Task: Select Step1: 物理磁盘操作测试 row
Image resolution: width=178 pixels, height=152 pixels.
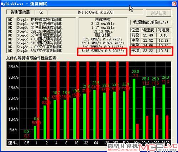Action: click(x=39, y=20)
